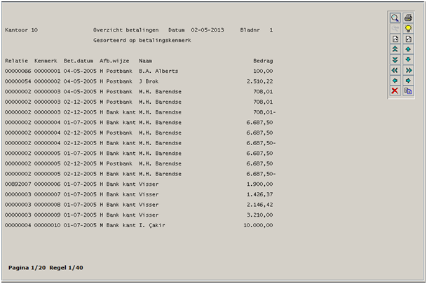Click the double down arrow icon

(395, 60)
